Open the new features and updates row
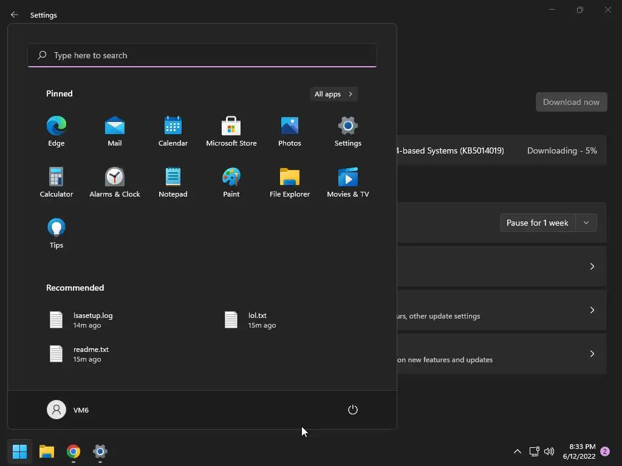 (x=502, y=354)
